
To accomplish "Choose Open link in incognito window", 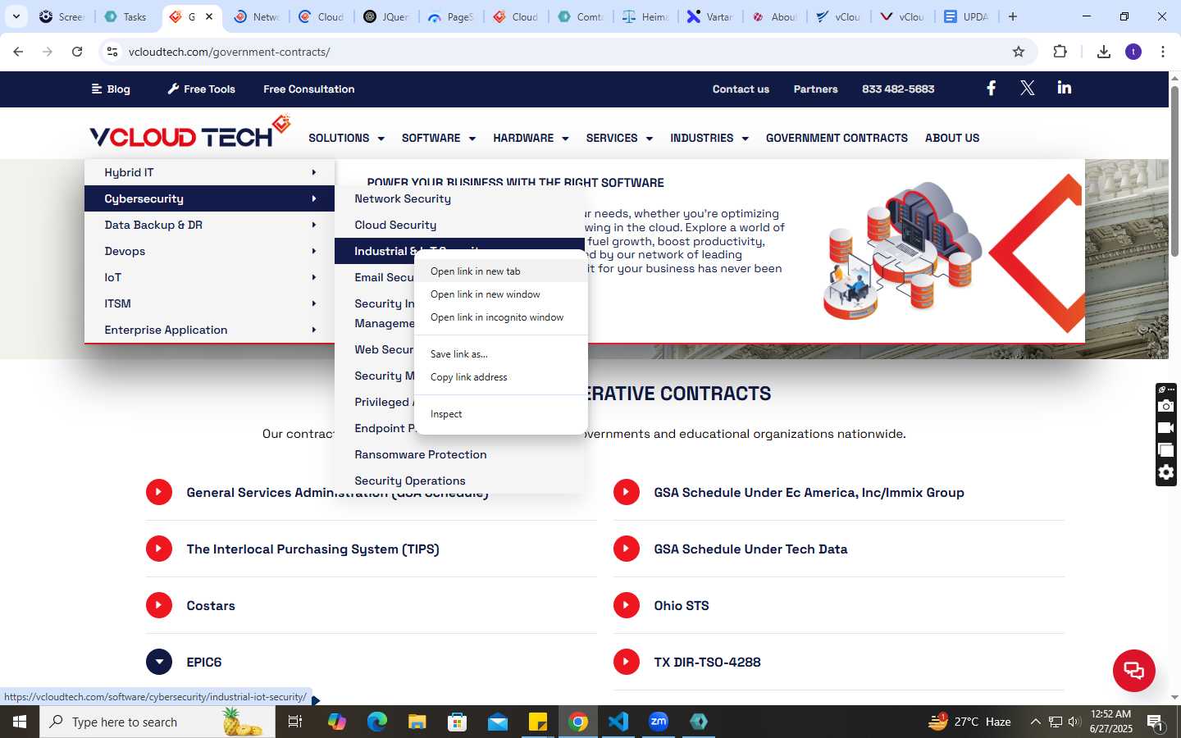I will (x=501, y=317).
